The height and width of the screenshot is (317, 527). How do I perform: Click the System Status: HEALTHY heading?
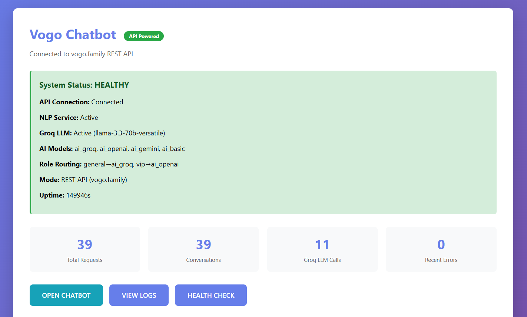click(x=84, y=85)
